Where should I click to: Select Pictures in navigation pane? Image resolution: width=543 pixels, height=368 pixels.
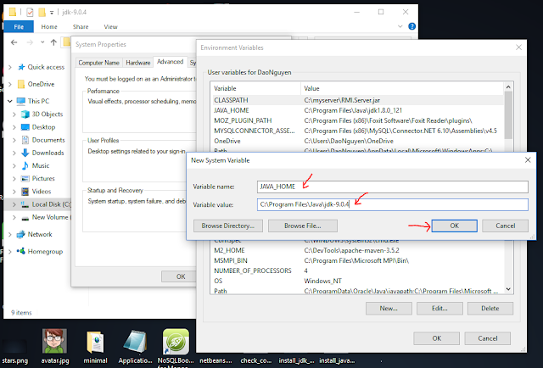pos(37,178)
